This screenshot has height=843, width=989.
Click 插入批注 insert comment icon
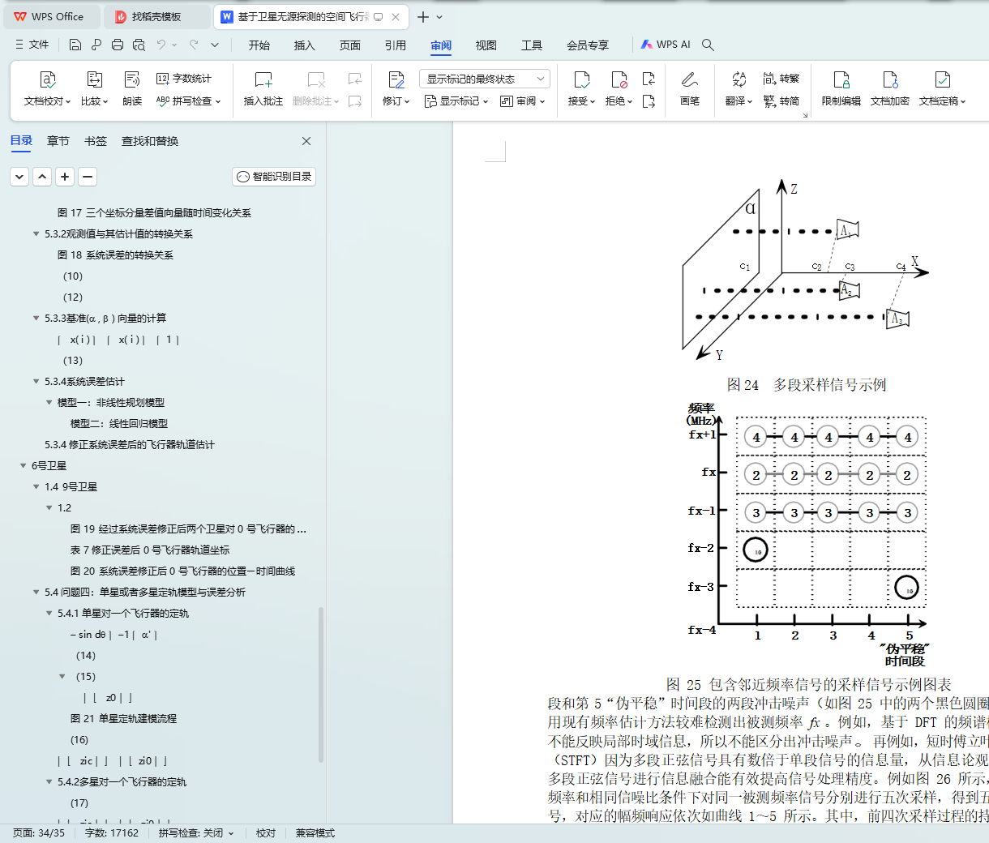(263, 79)
